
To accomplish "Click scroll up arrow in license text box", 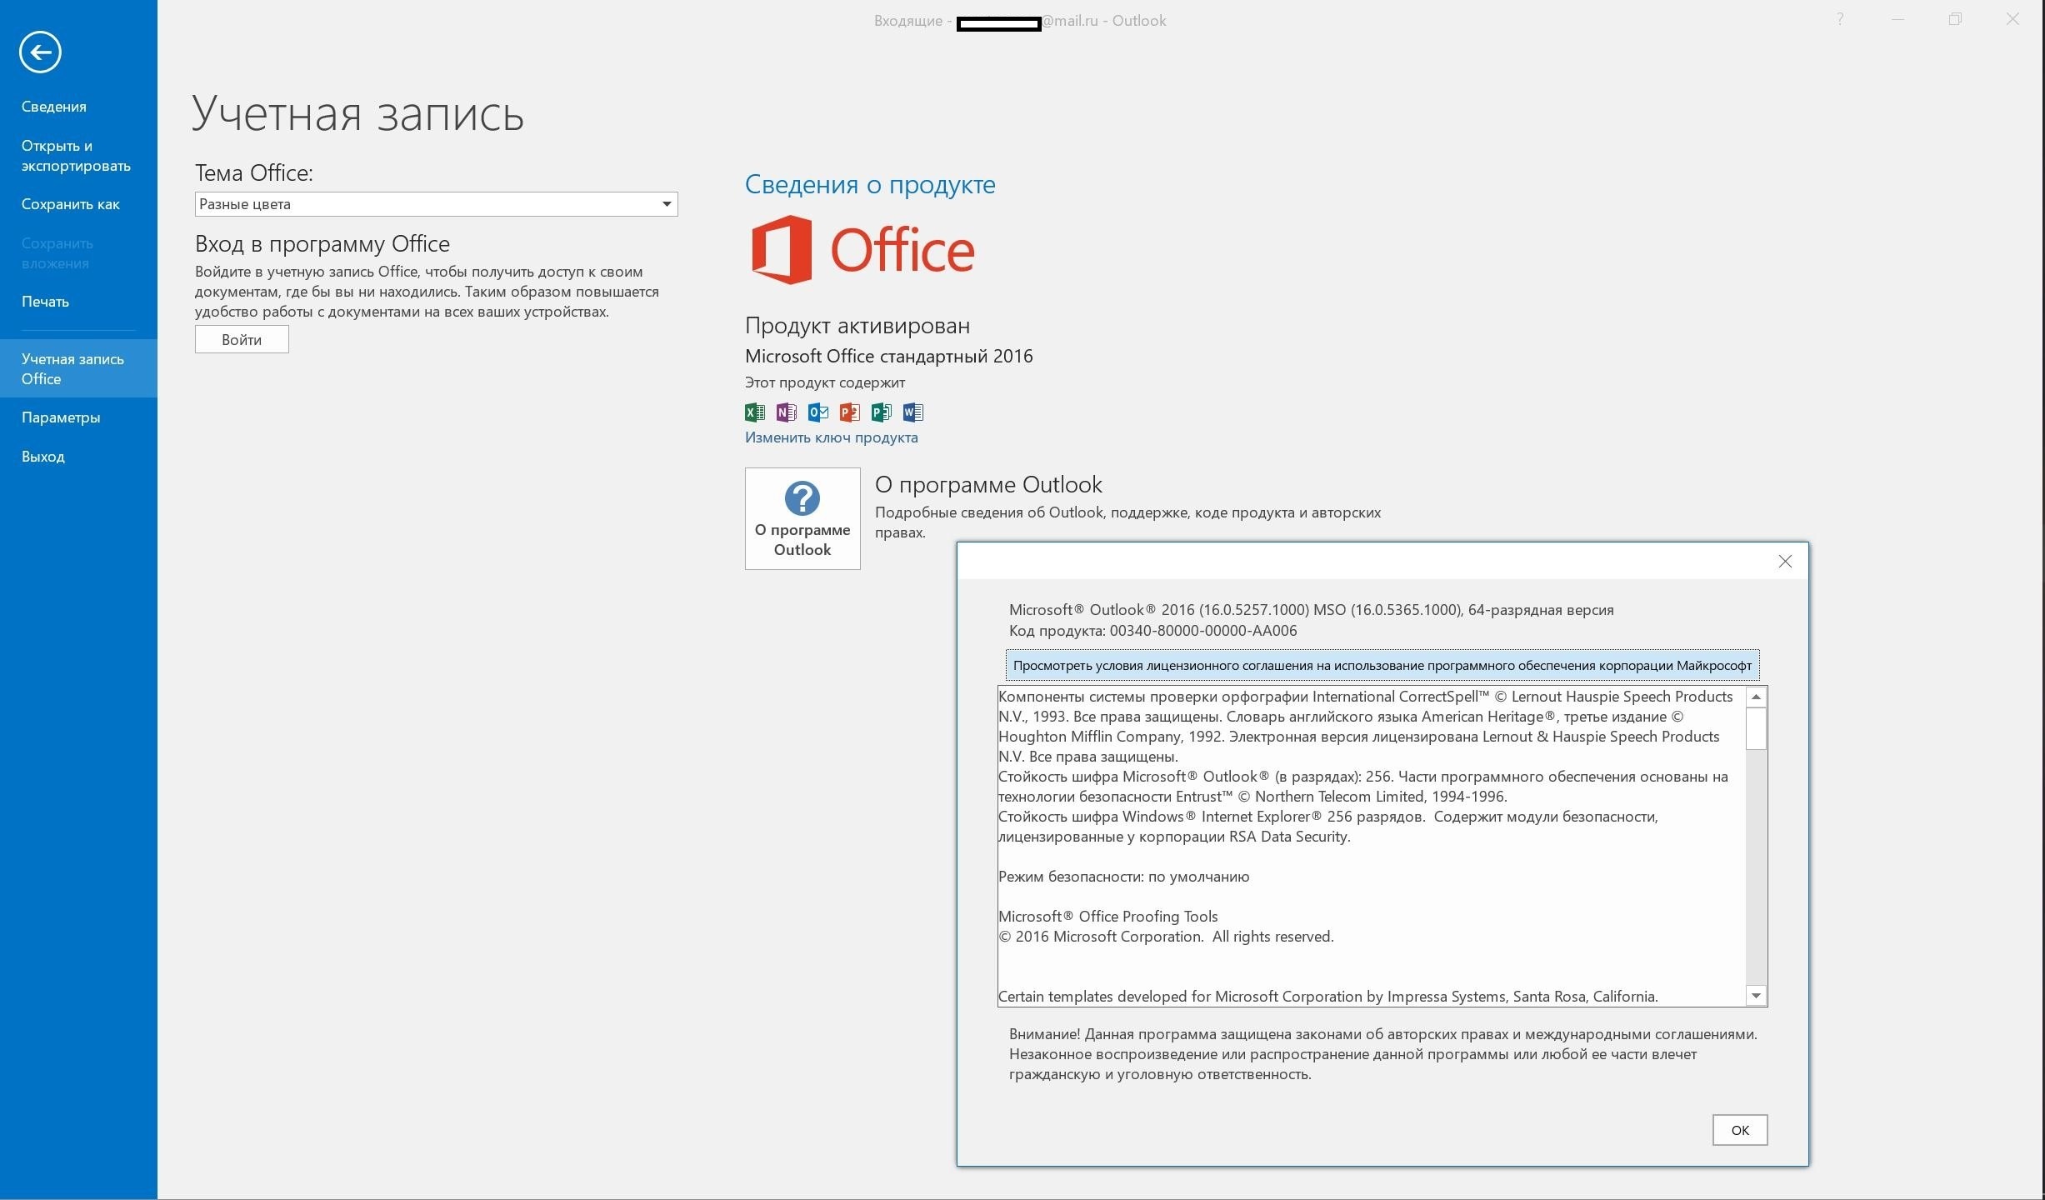I will click(1756, 697).
